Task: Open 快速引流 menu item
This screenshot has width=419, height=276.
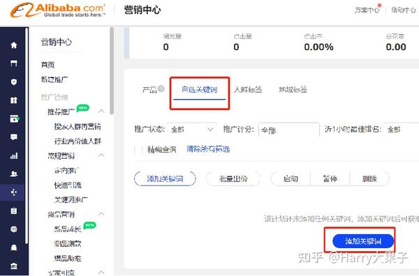Action: click(x=68, y=185)
